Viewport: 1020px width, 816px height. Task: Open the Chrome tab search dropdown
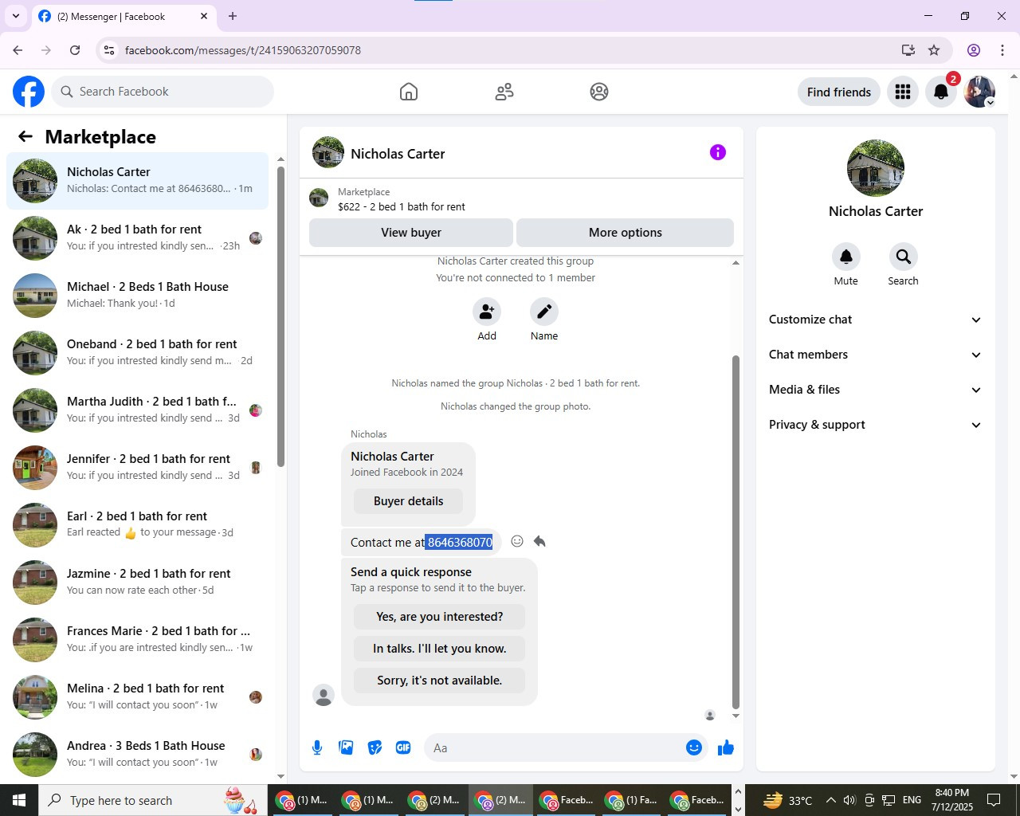pos(16,16)
